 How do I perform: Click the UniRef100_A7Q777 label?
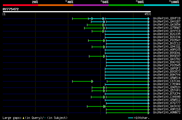point(167,103)
